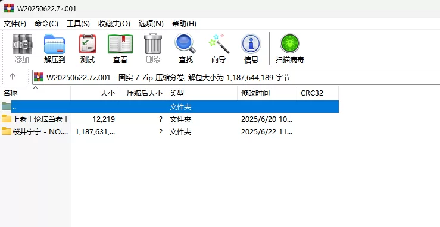
Task: Sort by the 名称 column header
Action: [x=35, y=93]
